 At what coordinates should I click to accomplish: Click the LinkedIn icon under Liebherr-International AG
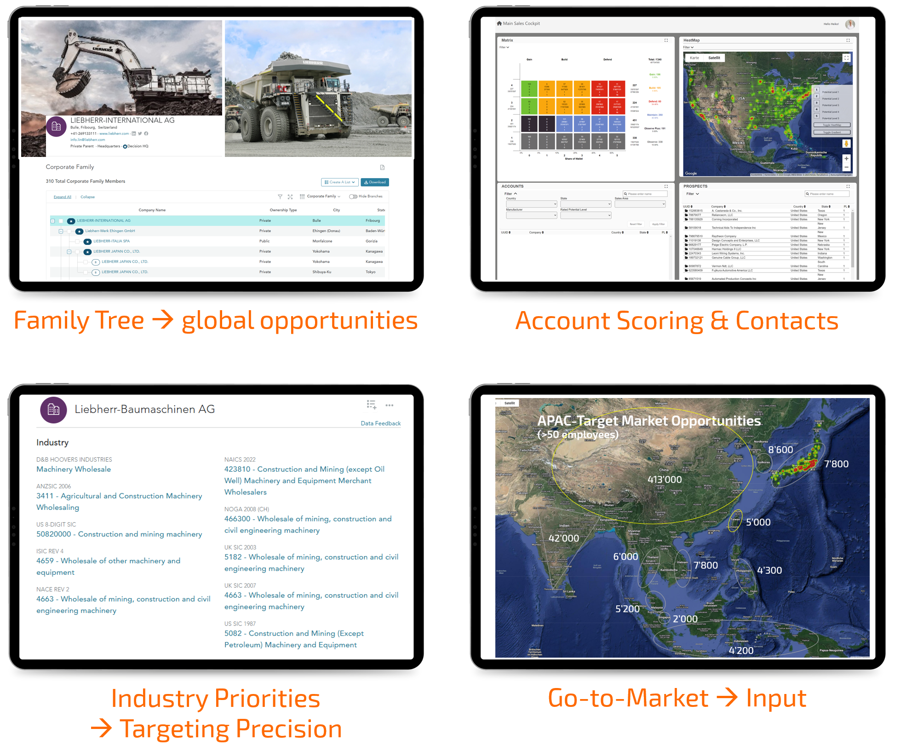point(134,133)
